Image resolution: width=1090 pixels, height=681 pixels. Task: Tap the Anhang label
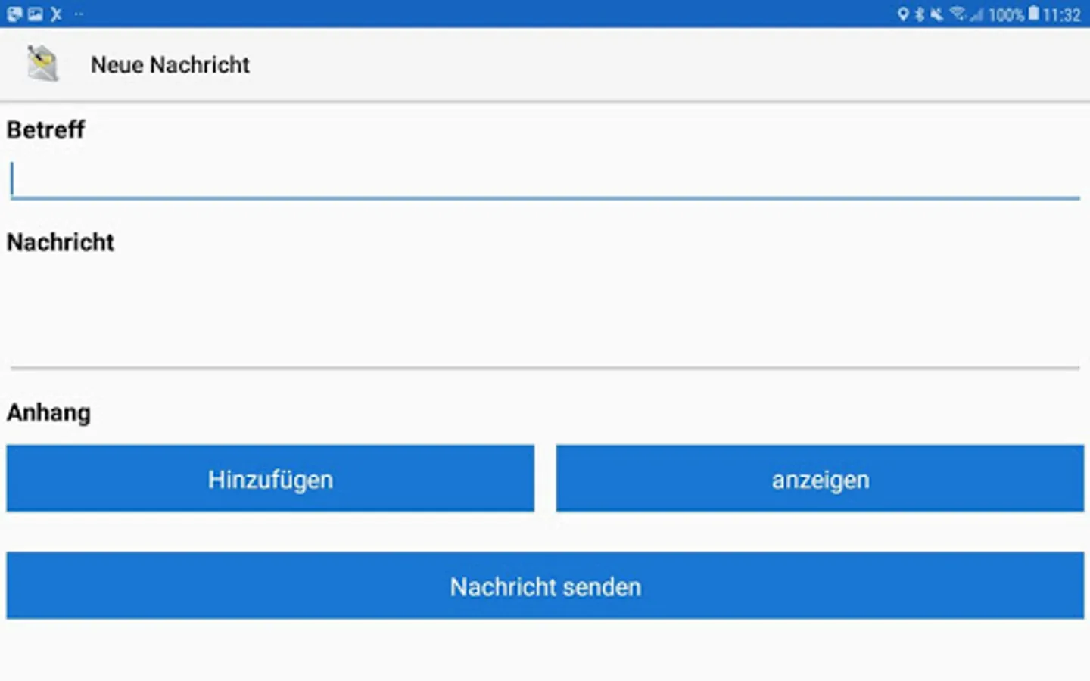coord(49,413)
